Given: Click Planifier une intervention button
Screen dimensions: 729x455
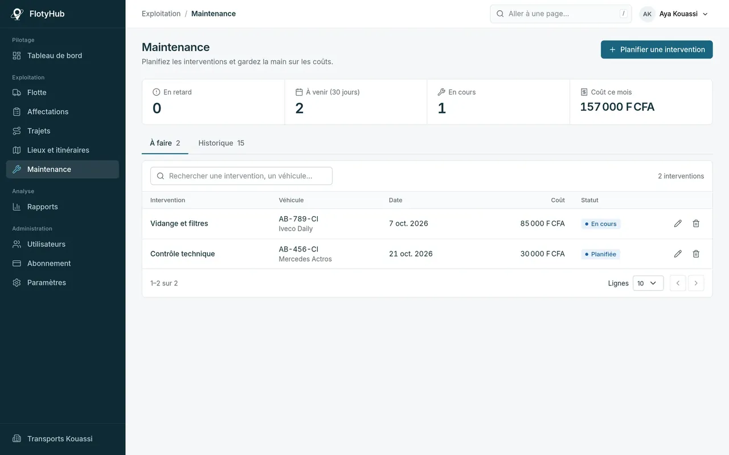Looking at the screenshot, I should pyautogui.click(x=657, y=49).
